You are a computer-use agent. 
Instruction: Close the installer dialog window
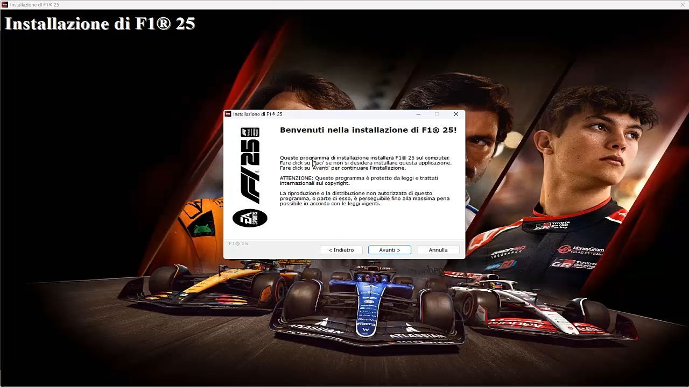pos(456,114)
